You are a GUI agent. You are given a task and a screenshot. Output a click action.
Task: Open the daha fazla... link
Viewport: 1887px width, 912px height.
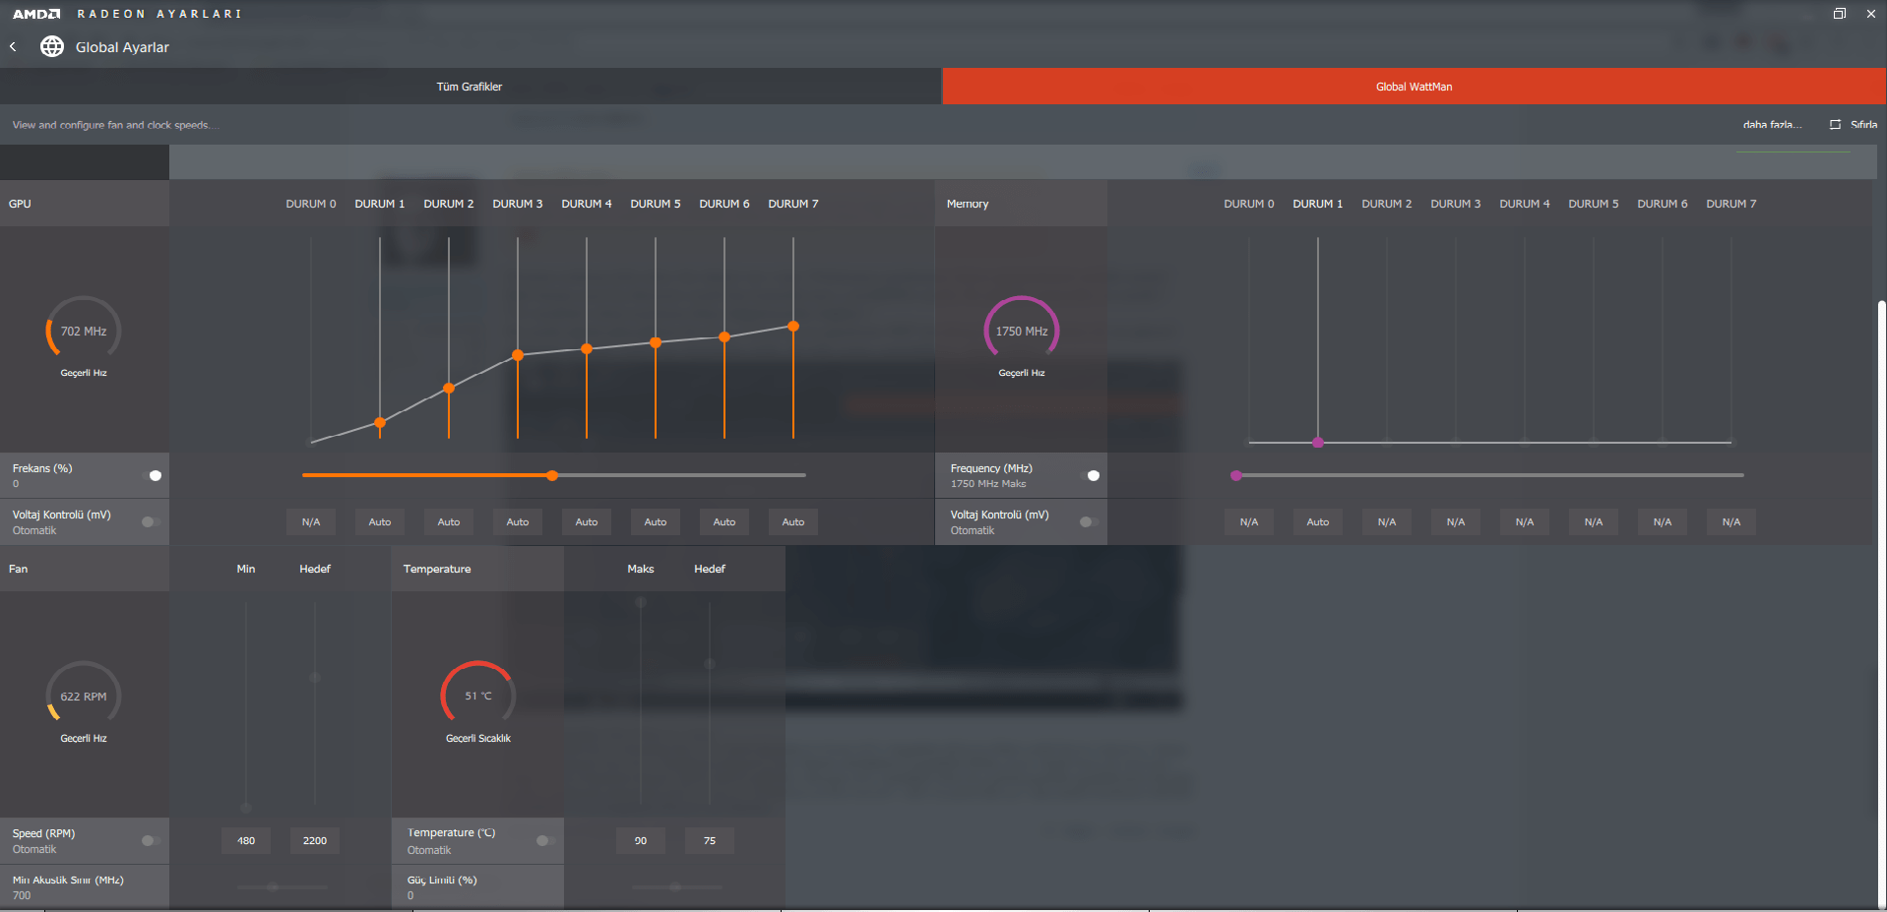[1772, 125]
